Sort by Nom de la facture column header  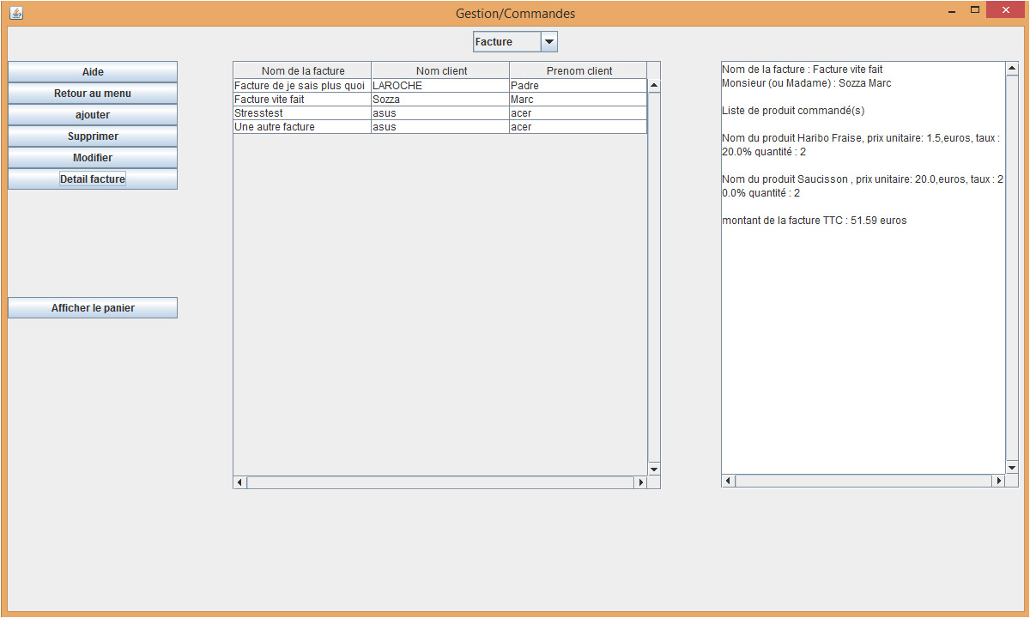point(302,71)
